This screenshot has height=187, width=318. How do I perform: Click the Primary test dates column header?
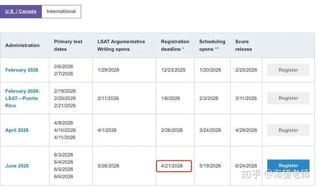(x=68, y=45)
